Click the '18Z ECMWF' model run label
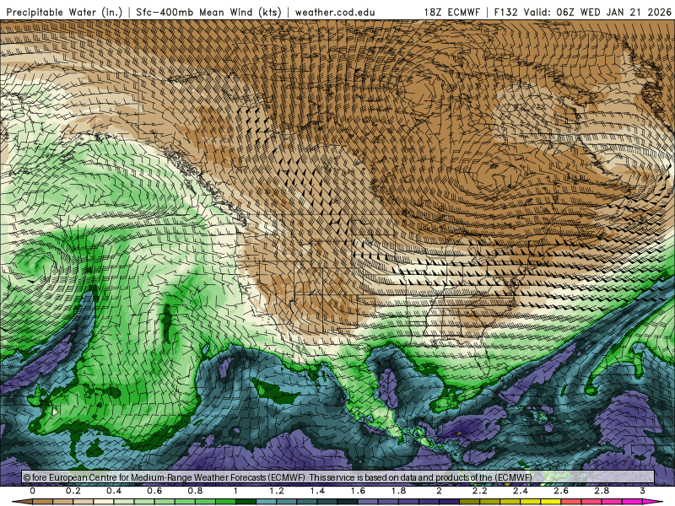 click(451, 12)
